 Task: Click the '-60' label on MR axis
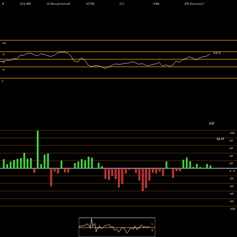pos(231,194)
